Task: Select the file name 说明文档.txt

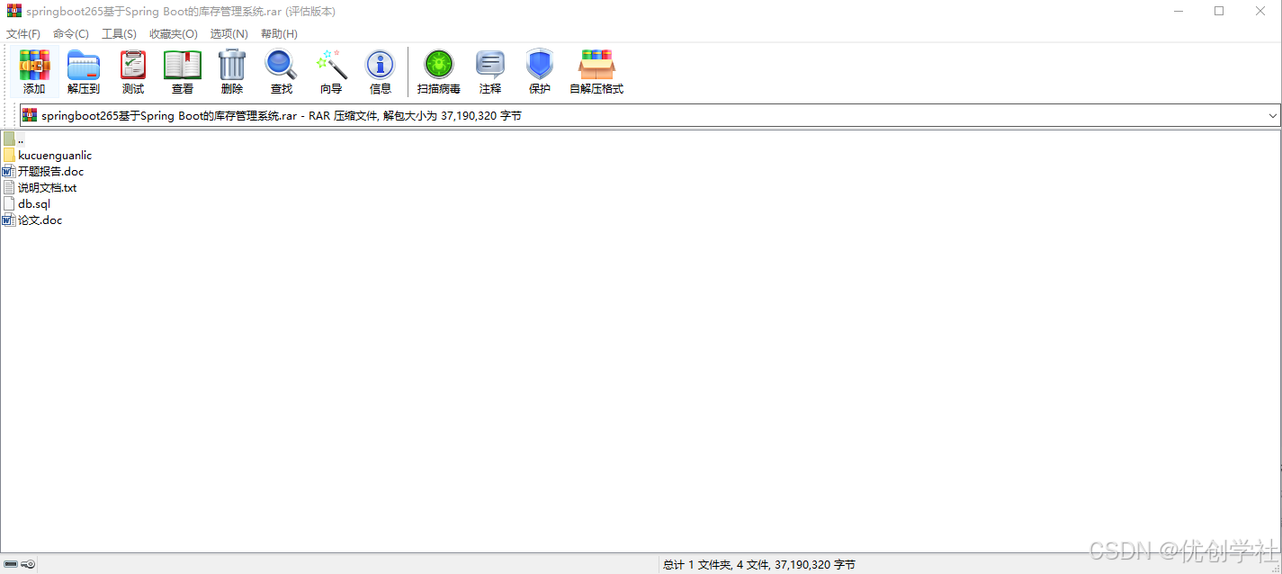Action: point(48,187)
